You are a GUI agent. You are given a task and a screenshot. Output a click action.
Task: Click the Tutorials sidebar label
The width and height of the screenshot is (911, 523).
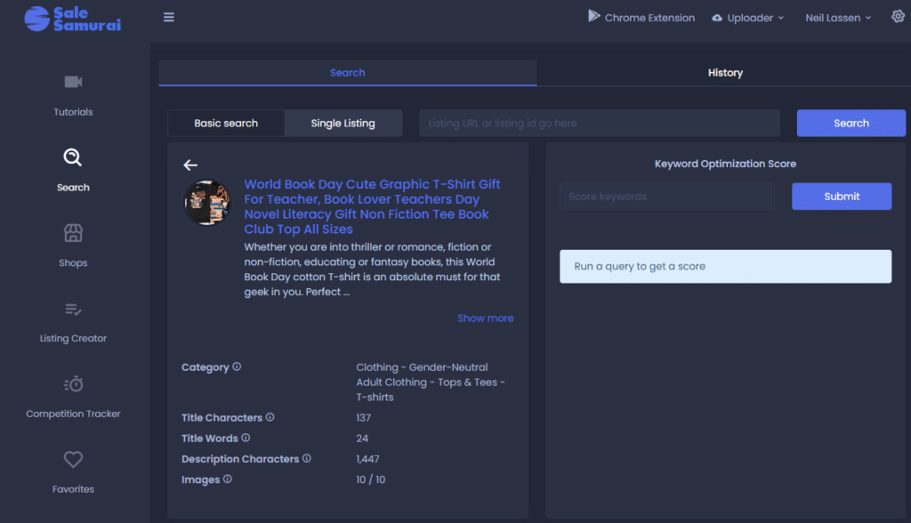pos(73,112)
